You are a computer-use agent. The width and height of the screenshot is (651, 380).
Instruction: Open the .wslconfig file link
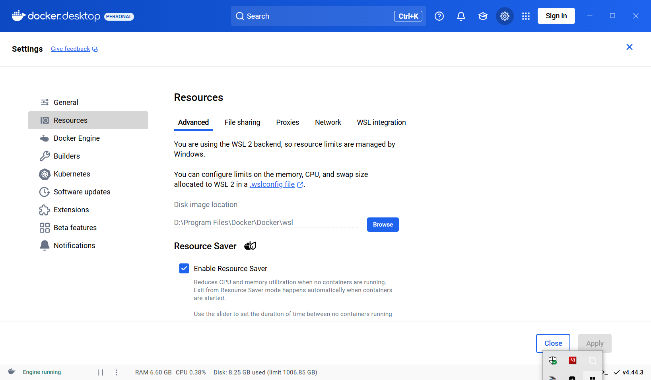pos(272,184)
